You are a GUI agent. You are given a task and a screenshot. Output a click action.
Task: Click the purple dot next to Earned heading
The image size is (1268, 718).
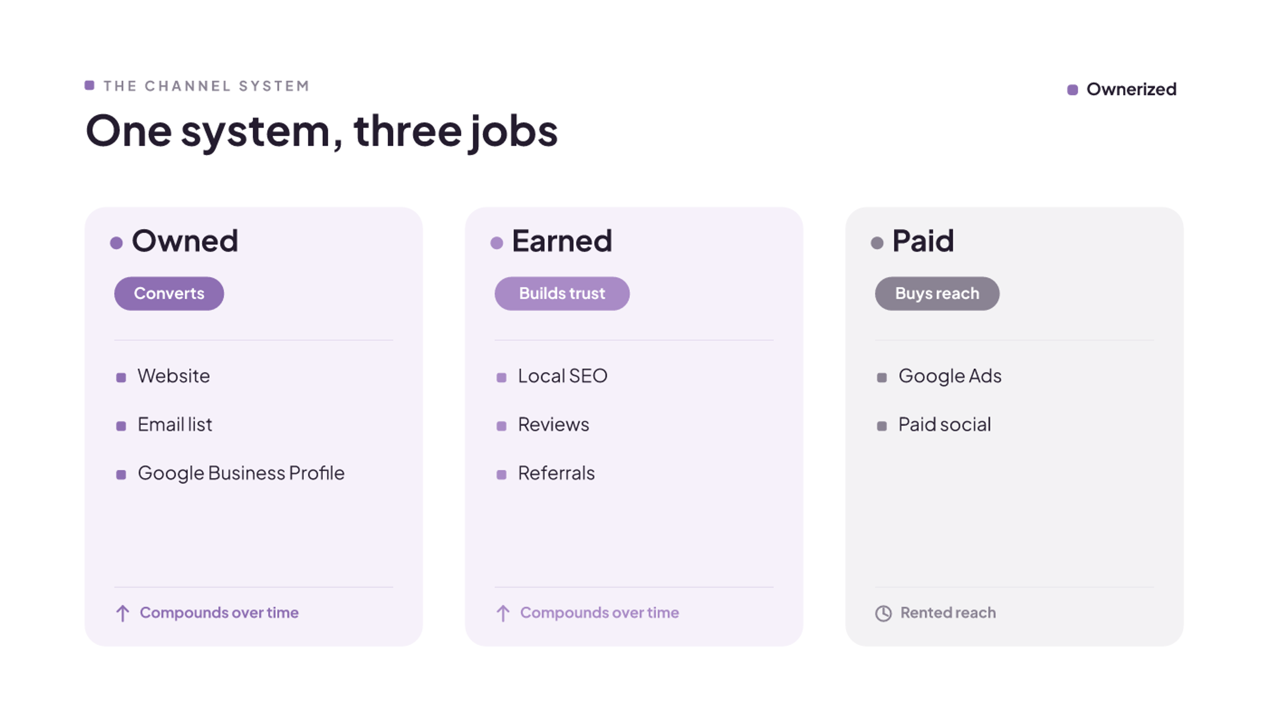click(497, 243)
